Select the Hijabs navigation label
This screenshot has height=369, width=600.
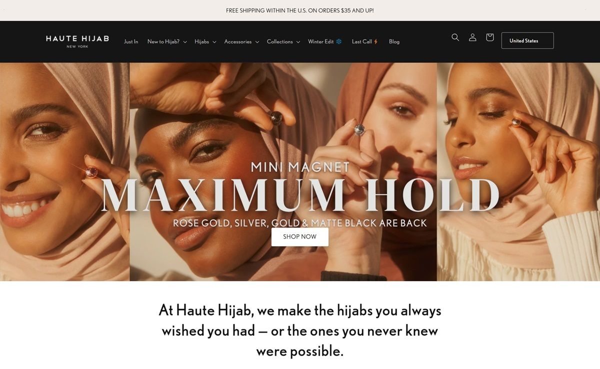tap(201, 41)
